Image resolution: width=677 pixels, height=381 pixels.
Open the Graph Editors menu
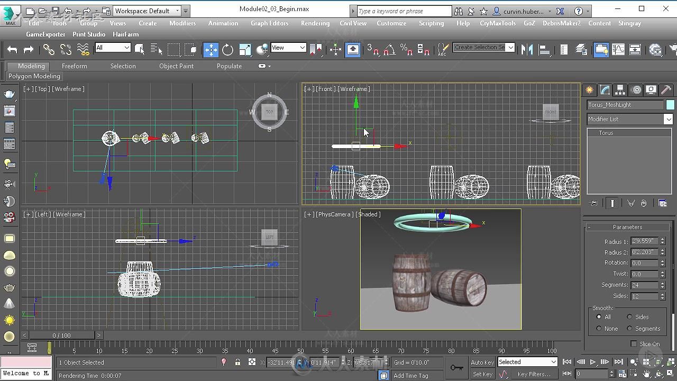pyautogui.click(x=270, y=23)
